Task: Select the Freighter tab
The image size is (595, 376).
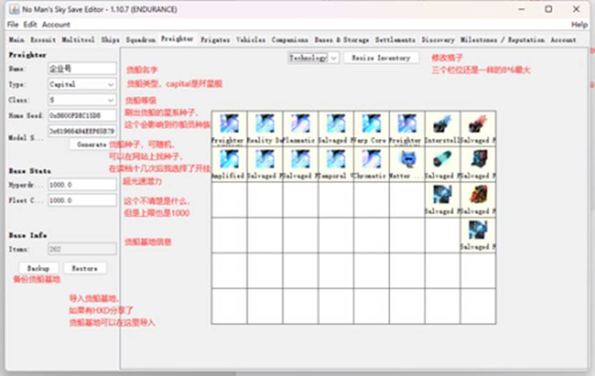Action: tap(177, 39)
